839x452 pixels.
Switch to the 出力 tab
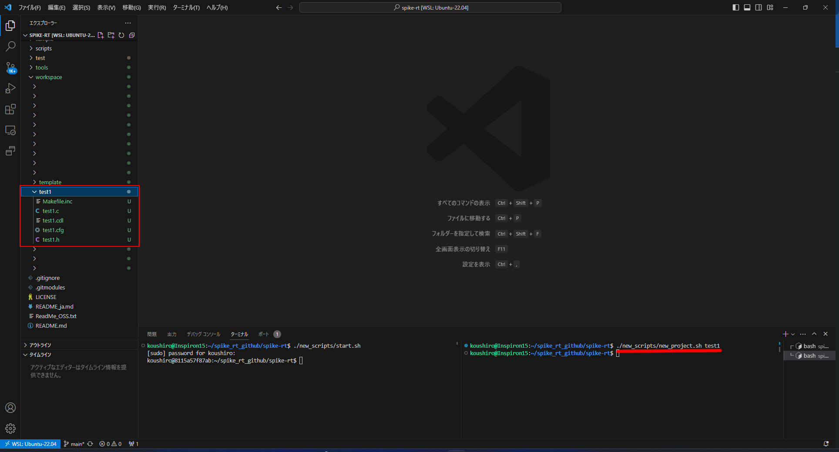[x=171, y=334]
